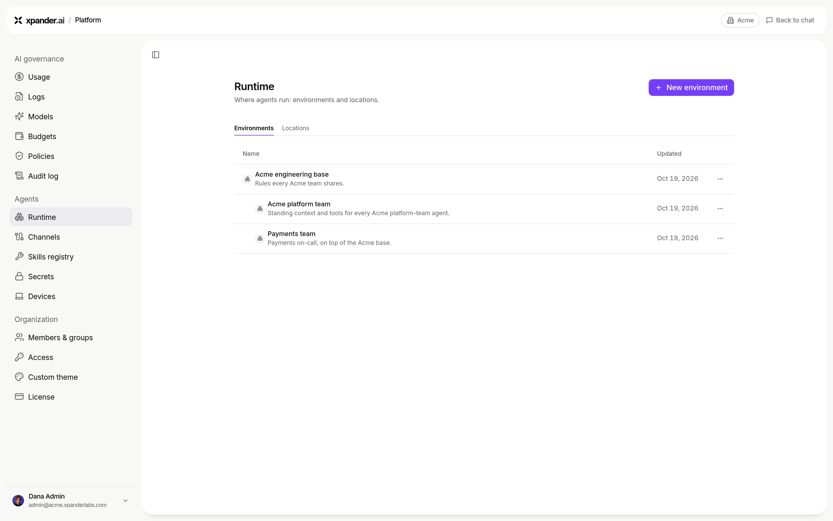This screenshot has width=833, height=521.
Task: Open more options for Payments team
Action: tap(720, 238)
